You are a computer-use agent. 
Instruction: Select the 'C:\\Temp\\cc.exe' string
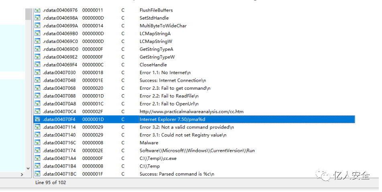[x=158, y=158]
